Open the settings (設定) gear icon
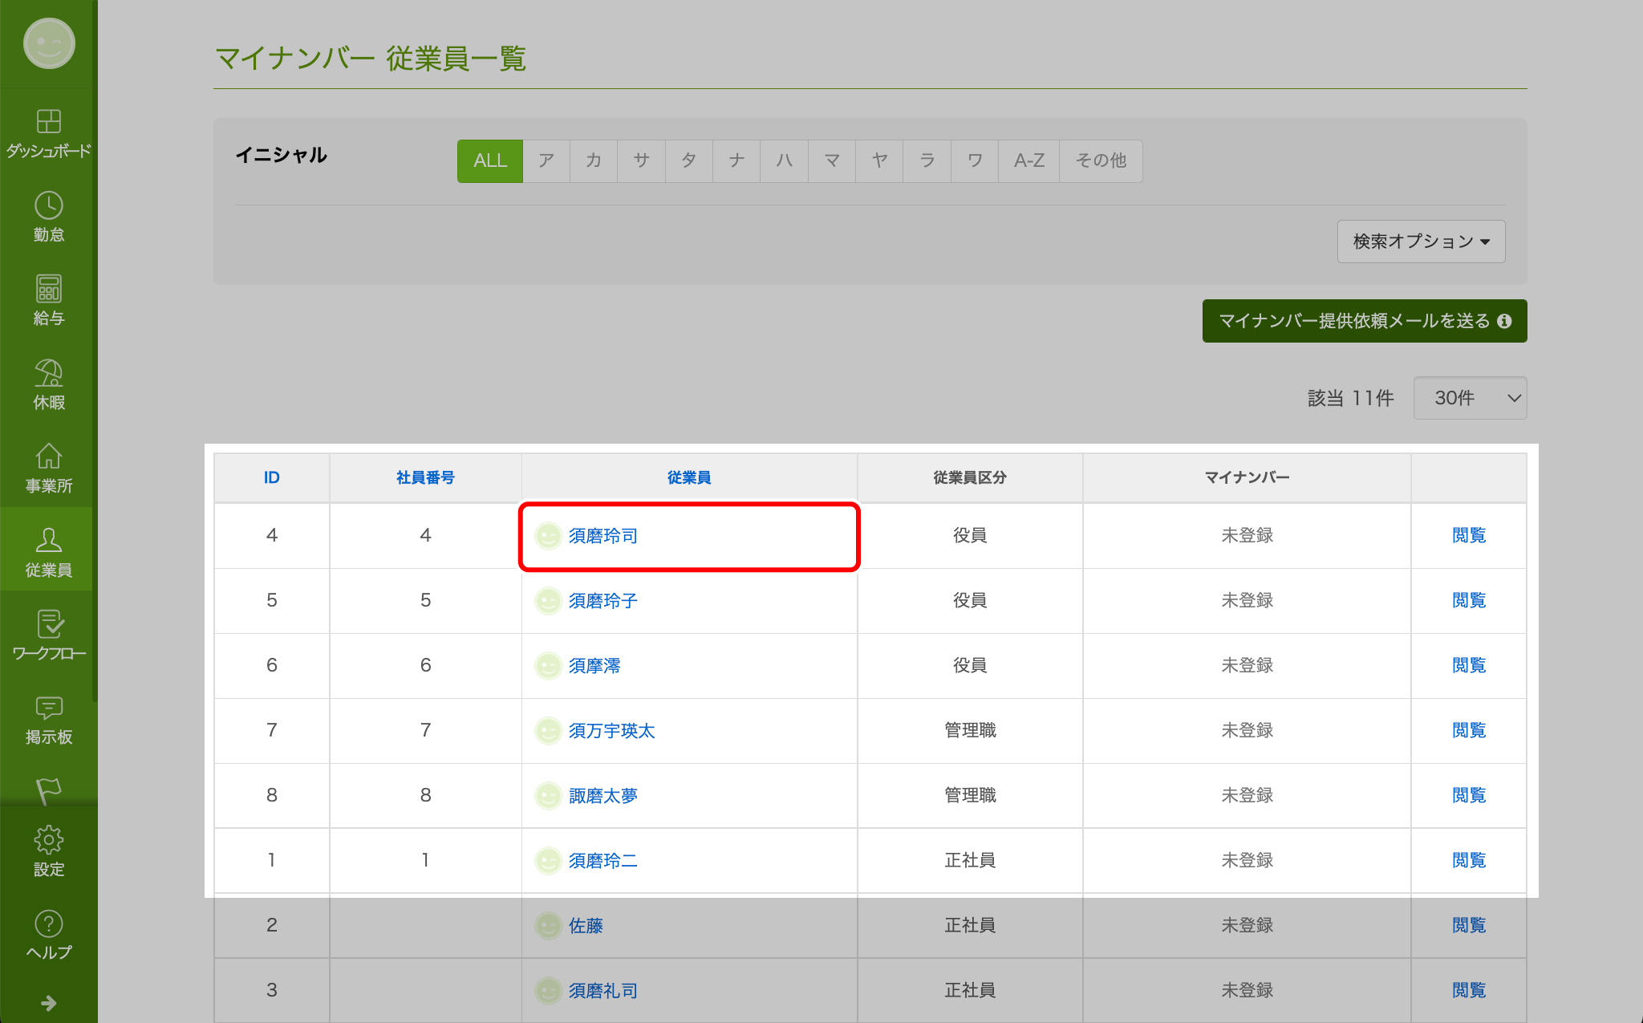Image resolution: width=1643 pixels, height=1023 pixels. [x=48, y=840]
